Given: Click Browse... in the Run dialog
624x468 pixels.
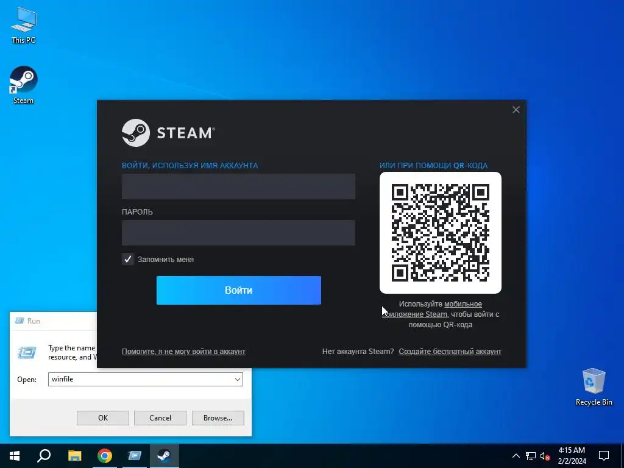Looking at the screenshot, I should (x=218, y=418).
